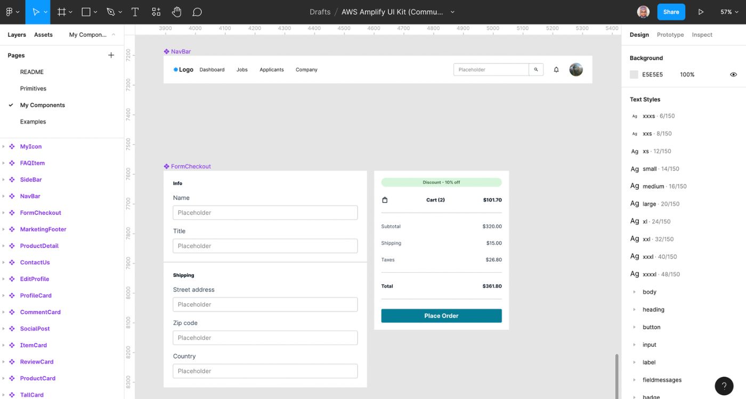Select the Pen tool

tap(110, 12)
